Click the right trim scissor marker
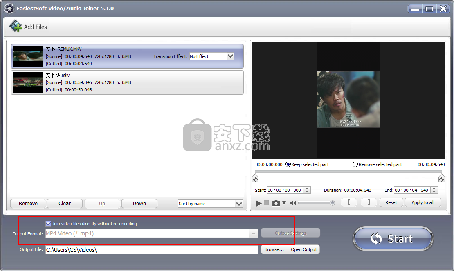The width and height of the screenshot is (454, 271). coord(441,179)
